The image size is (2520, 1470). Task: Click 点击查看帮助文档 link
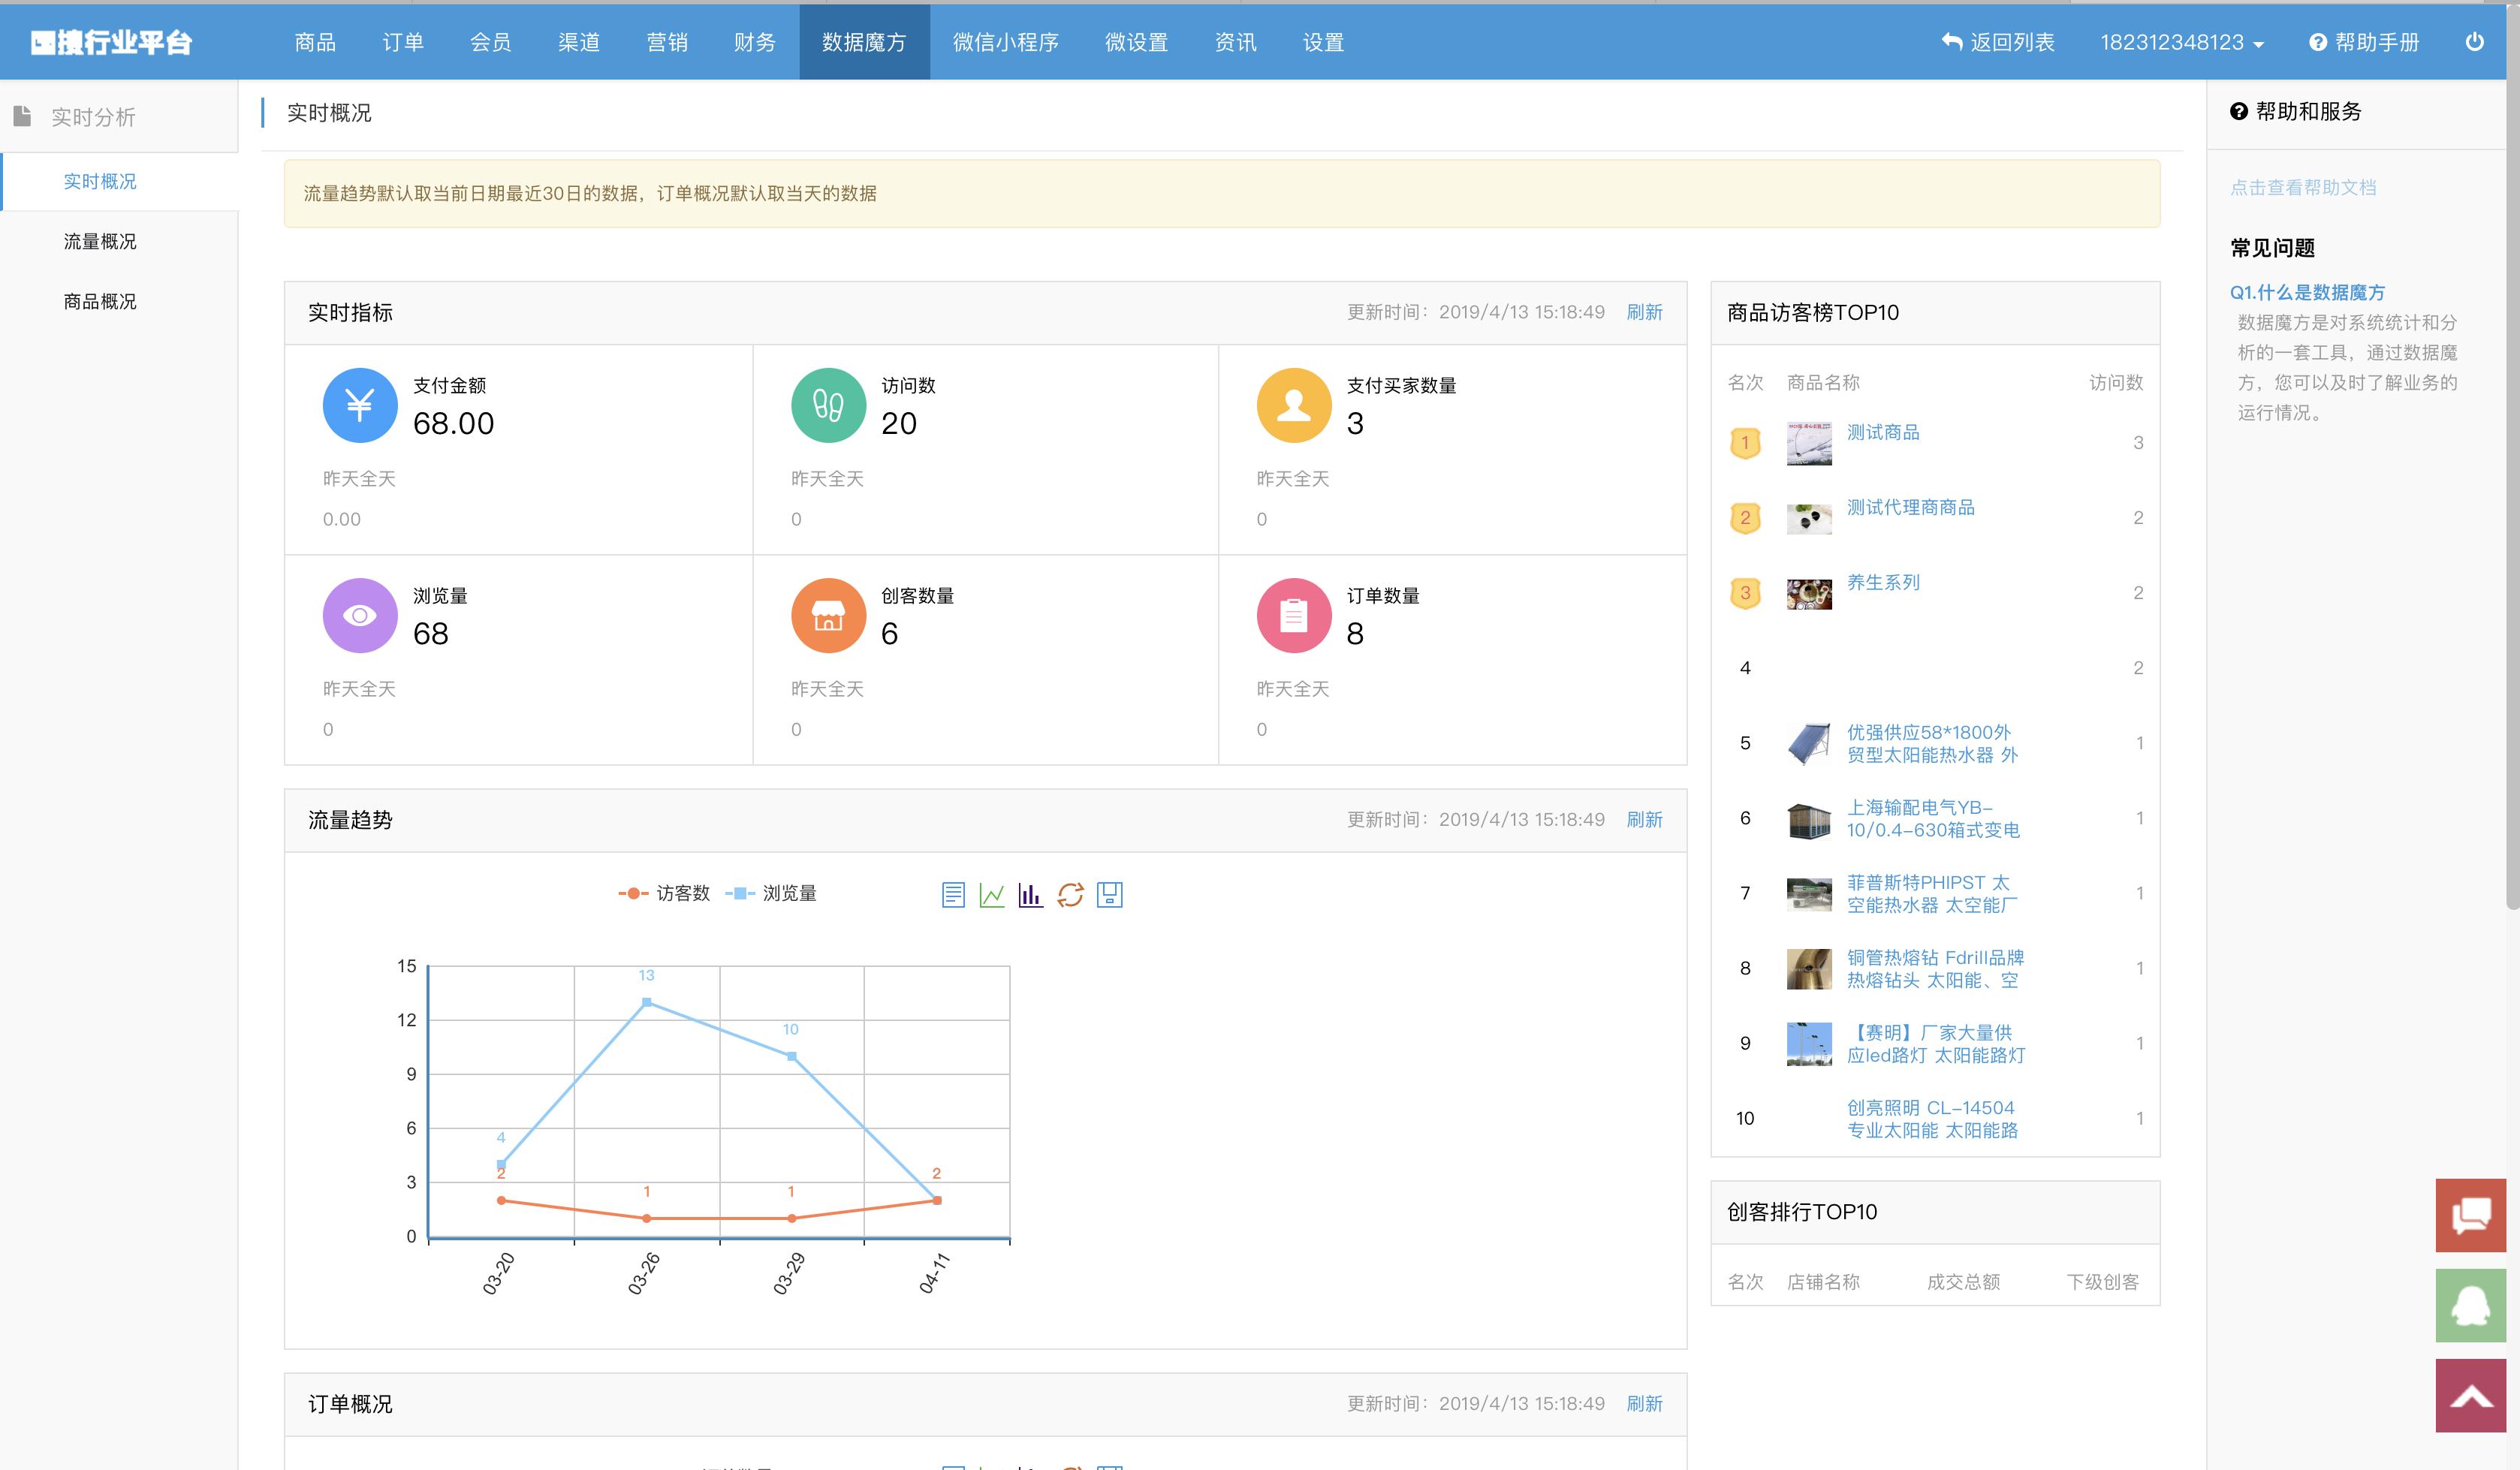(2303, 187)
